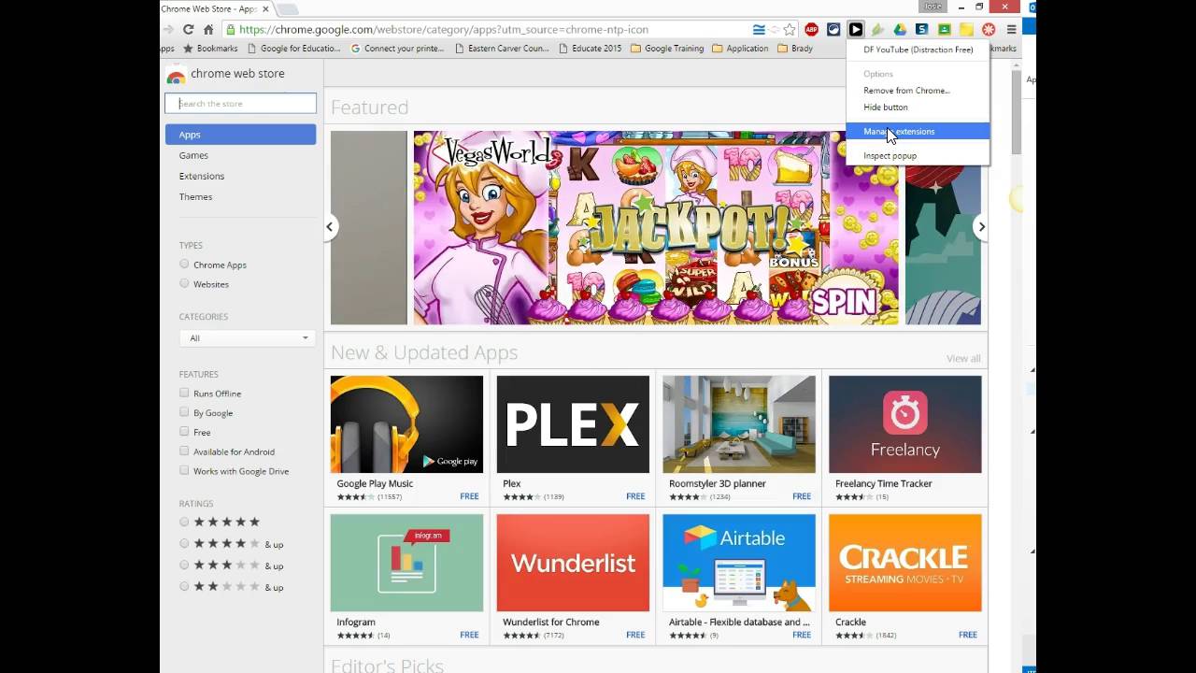Viewport: 1196px width, 673px height.
Task: Open the Google Training bookmarks folder
Action: [x=667, y=49]
